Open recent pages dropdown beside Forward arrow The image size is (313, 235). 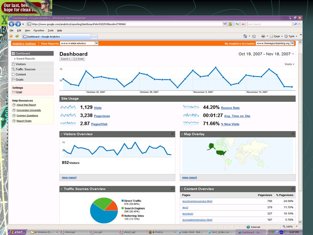(x=23, y=24)
